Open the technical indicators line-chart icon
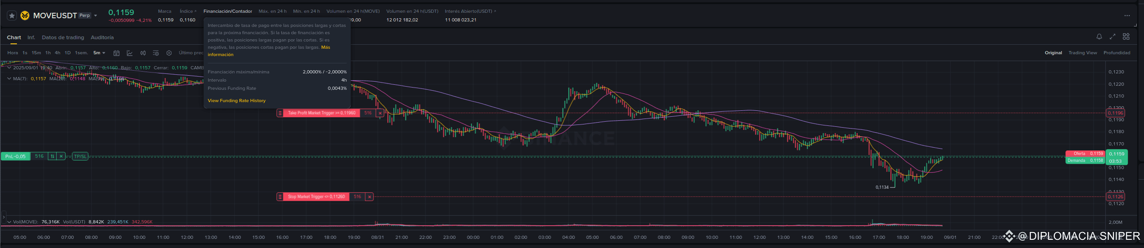Screen dimensions: 1144x248 (x=130, y=53)
